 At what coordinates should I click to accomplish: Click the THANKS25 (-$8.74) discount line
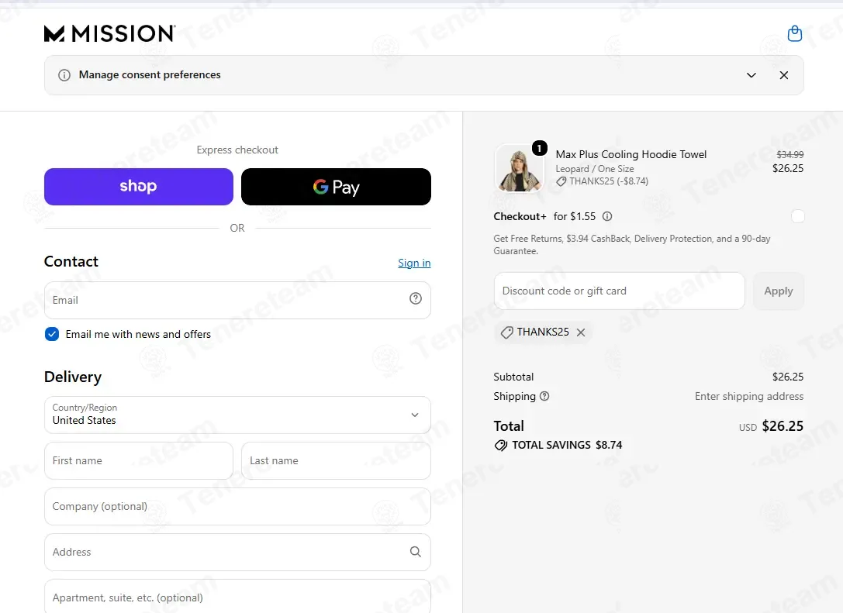click(602, 181)
